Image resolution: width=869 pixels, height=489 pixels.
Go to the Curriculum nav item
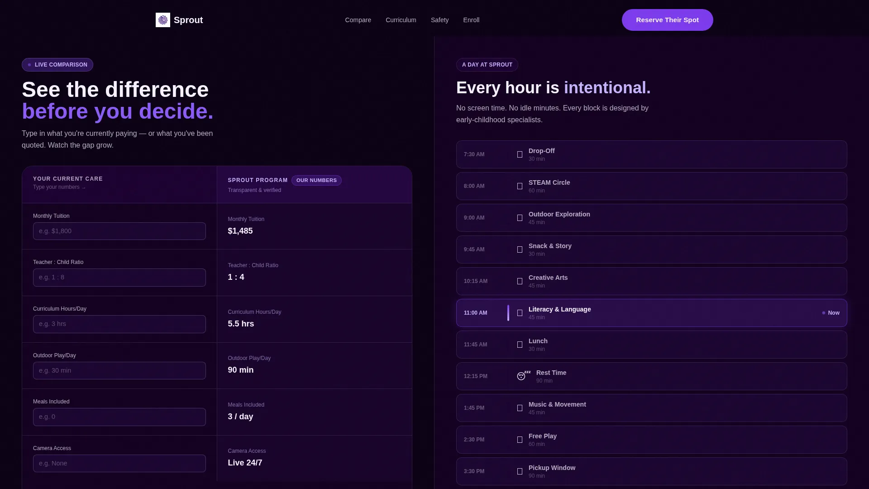(x=401, y=20)
